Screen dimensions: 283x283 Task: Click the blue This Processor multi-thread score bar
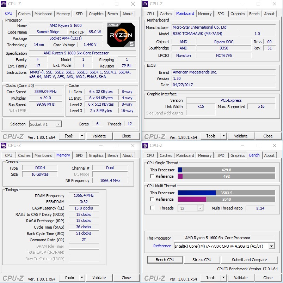click(197, 193)
